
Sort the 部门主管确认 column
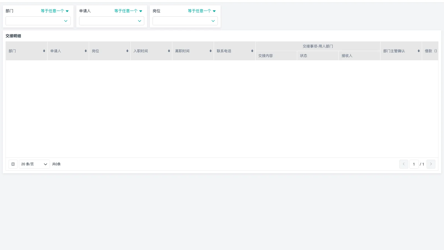point(419,51)
